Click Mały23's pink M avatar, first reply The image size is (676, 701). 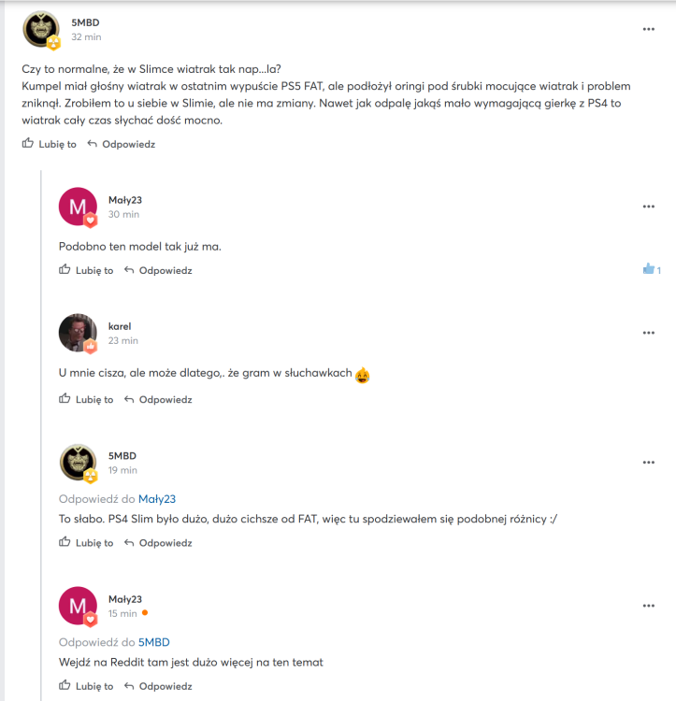[x=78, y=207]
